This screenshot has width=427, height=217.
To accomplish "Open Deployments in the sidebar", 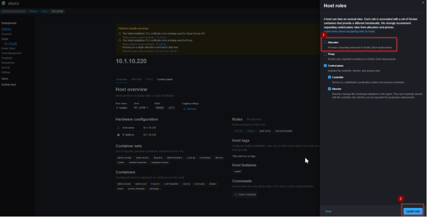I will (x=9, y=23).
